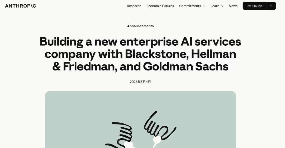Image resolution: width=285 pixels, height=148 pixels.
Task: Click the Anthropic logo
Action: click(21, 6)
